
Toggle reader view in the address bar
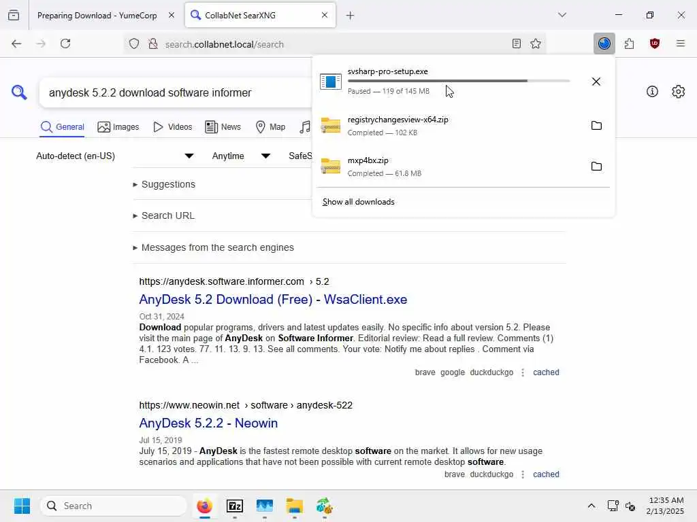pyautogui.click(x=516, y=43)
